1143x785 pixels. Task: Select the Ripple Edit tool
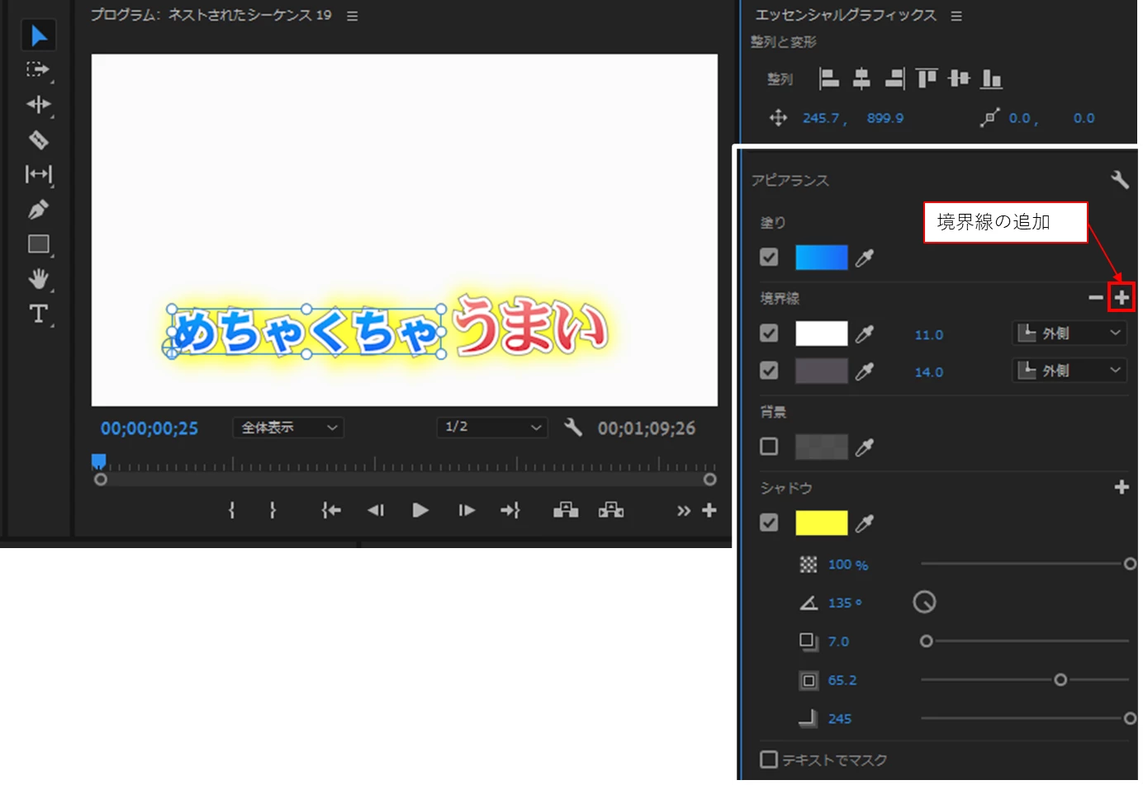[x=38, y=104]
